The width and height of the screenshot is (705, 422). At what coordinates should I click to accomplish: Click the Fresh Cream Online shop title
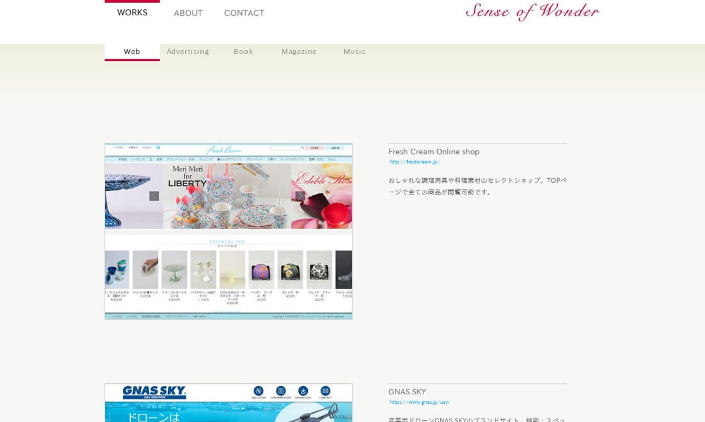434,152
